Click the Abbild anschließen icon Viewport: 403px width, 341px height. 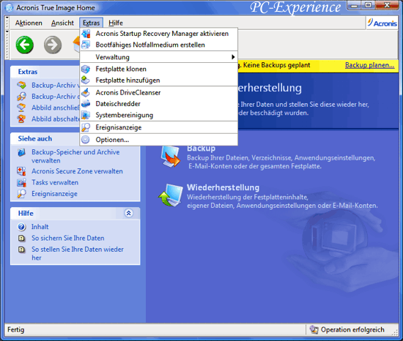(21, 108)
